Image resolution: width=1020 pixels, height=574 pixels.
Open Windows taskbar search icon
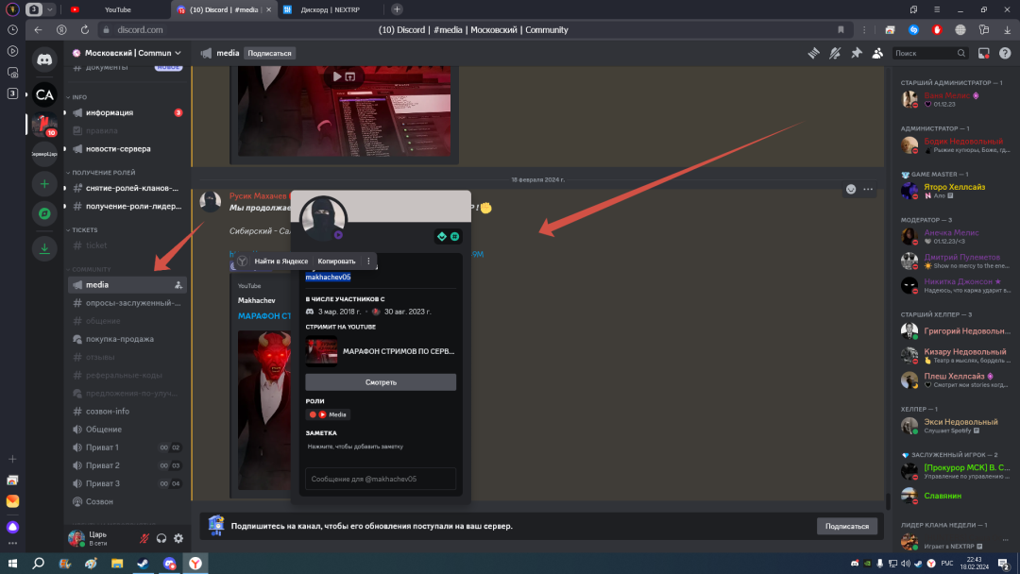39,563
